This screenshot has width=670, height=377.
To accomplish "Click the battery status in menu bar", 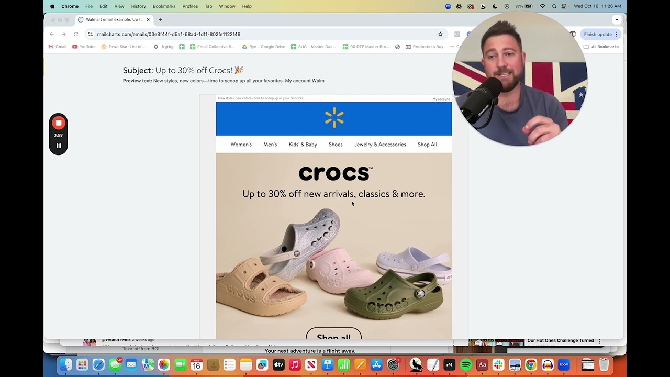I will coord(524,6).
